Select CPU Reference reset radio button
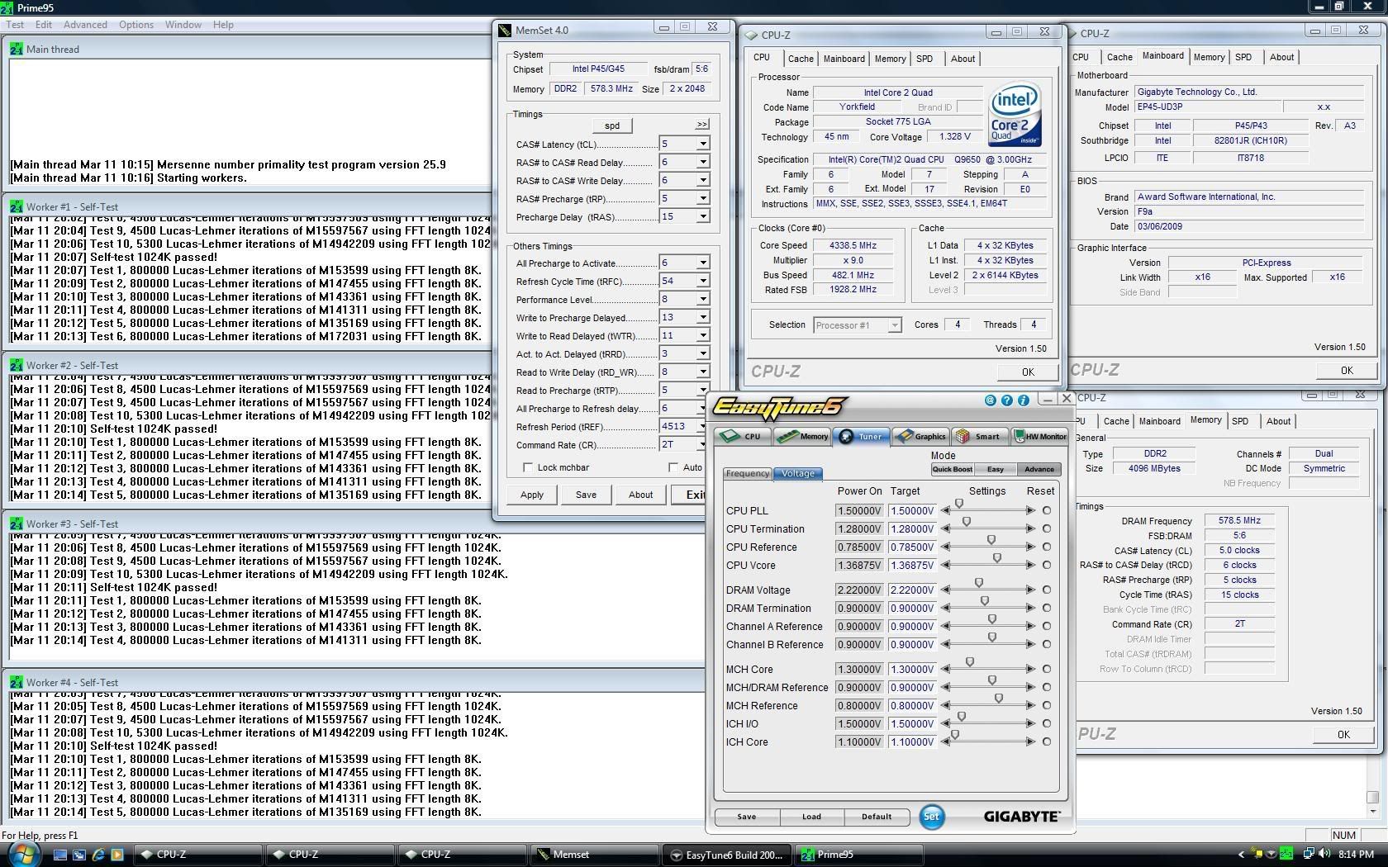This screenshot has height=867, width=1388. tap(1047, 547)
